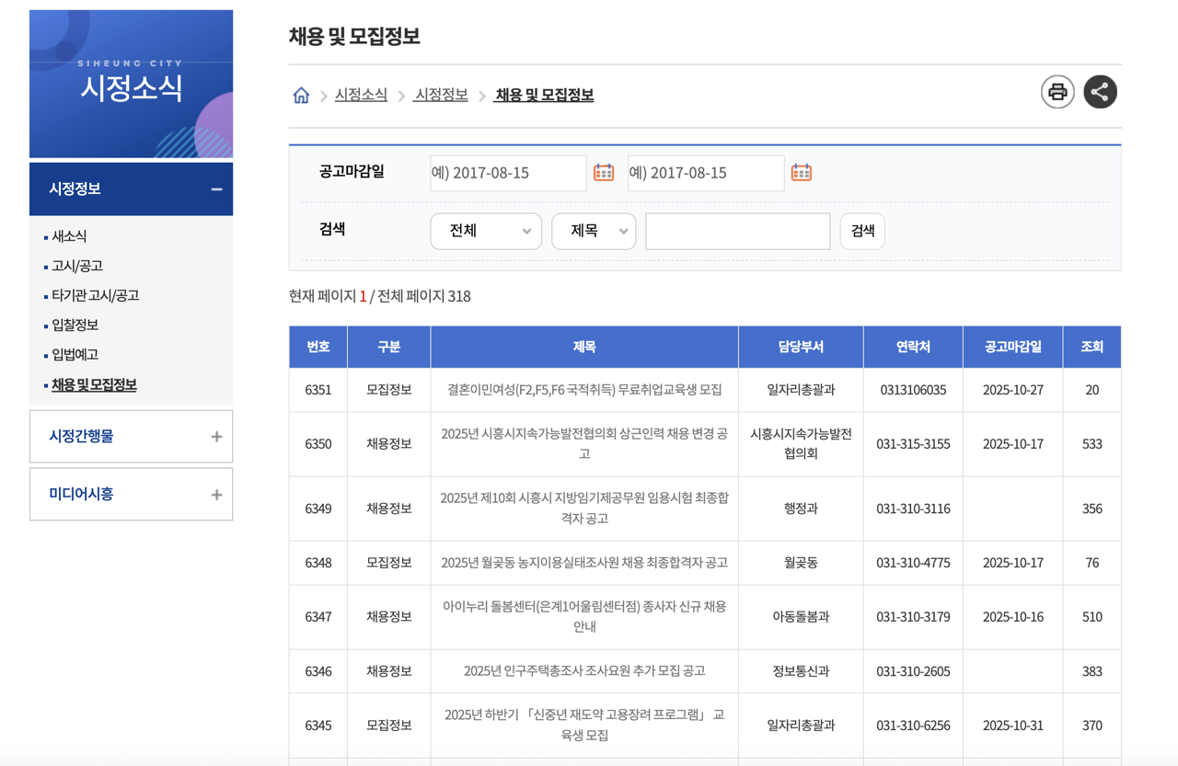Click the search keyword input box

point(736,231)
